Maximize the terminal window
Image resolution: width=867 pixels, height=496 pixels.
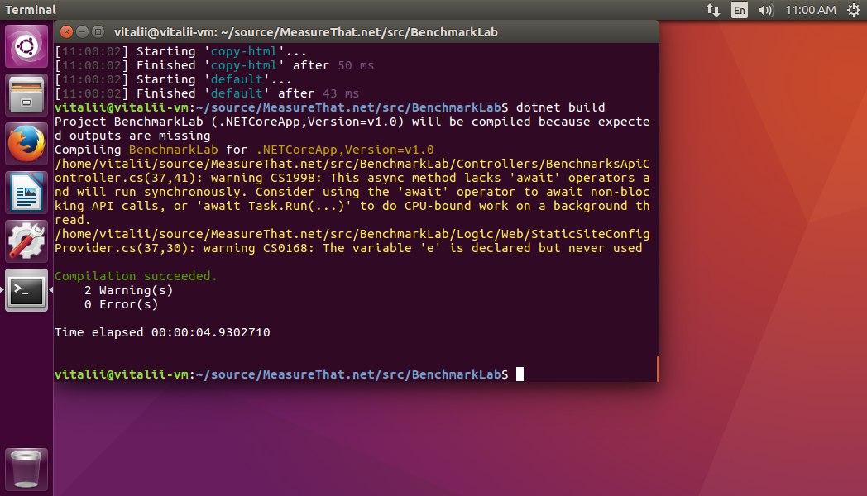(x=98, y=32)
